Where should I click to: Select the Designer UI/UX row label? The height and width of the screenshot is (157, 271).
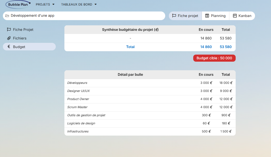(79, 91)
